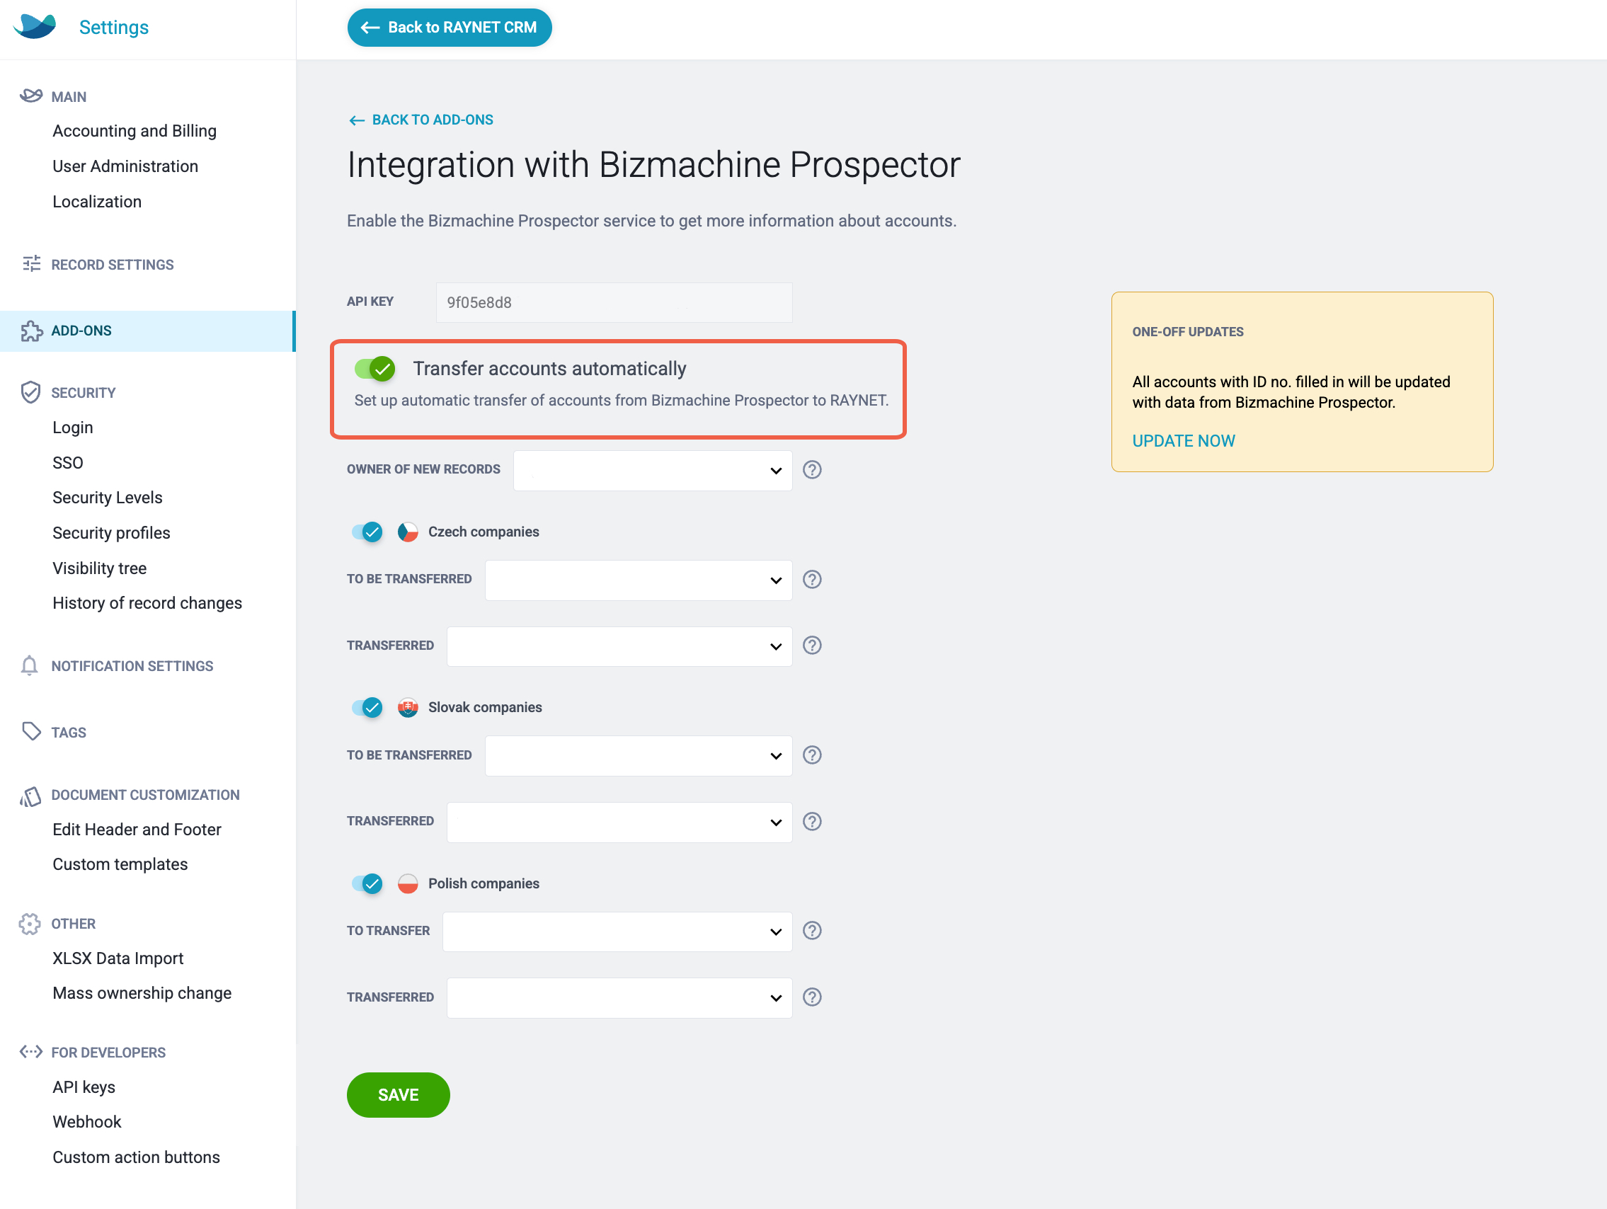This screenshot has width=1607, height=1209.
Task: Open Slovak Transferred dropdown
Action: [x=619, y=822]
